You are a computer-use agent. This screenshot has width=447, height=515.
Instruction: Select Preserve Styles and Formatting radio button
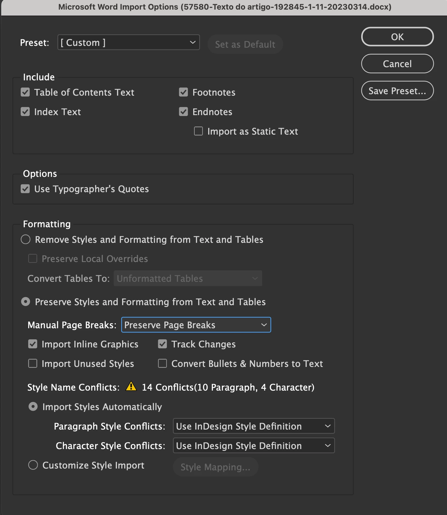pos(25,302)
